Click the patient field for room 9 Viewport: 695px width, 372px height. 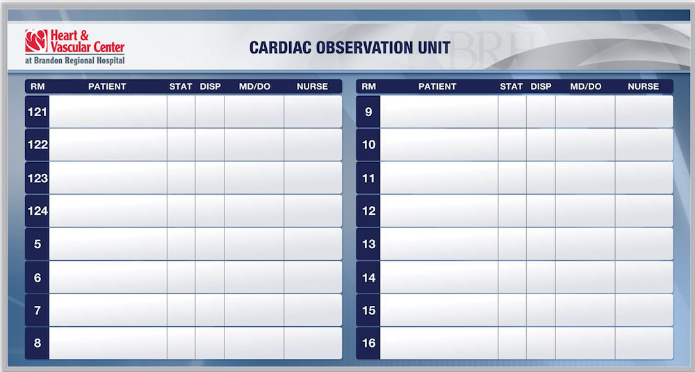coord(439,111)
